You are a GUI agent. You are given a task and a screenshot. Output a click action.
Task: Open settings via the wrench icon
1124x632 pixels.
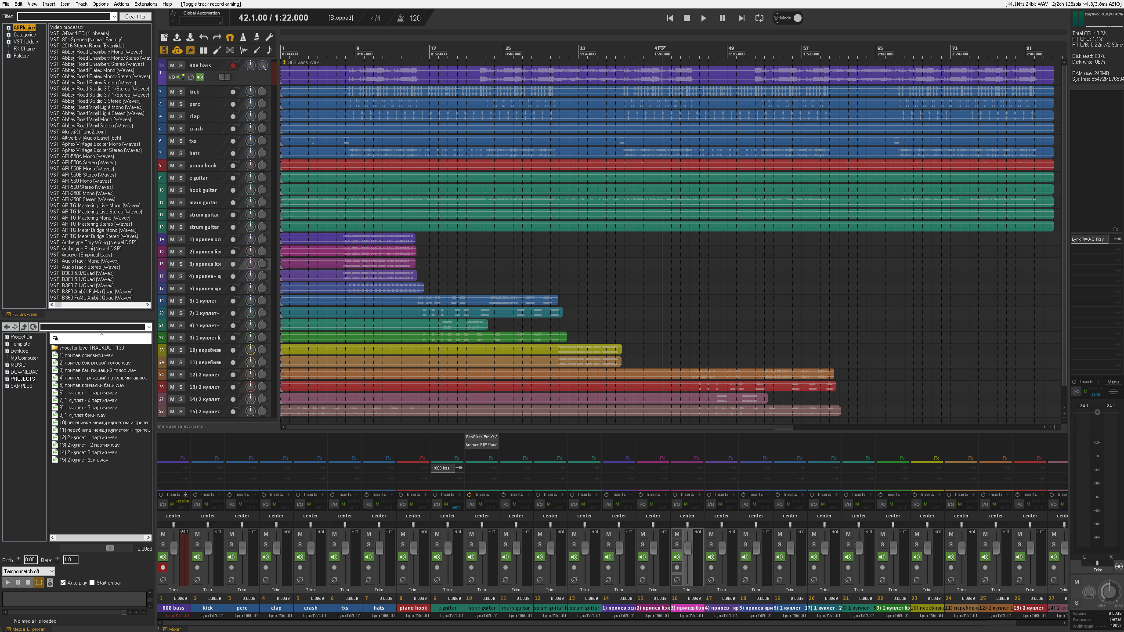[x=269, y=37]
